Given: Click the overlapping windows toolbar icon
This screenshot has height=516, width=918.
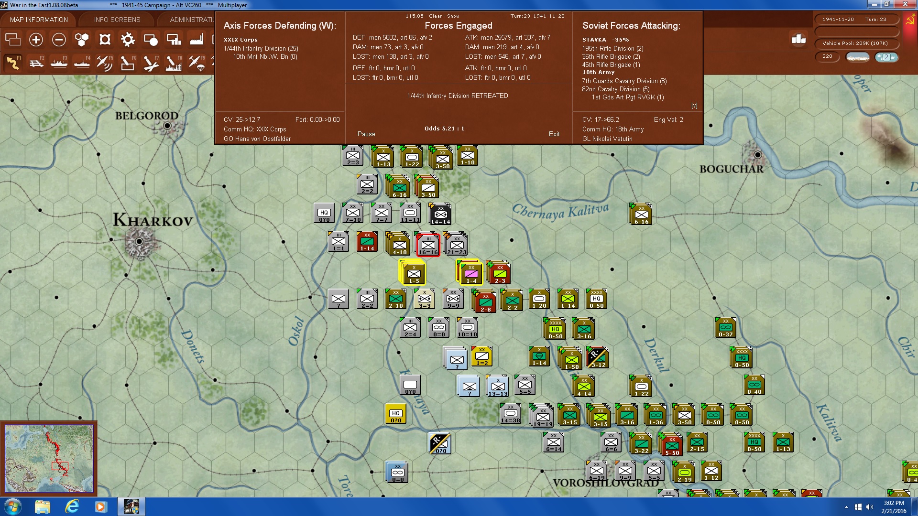Looking at the screenshot, I should [x=13, y=40].
